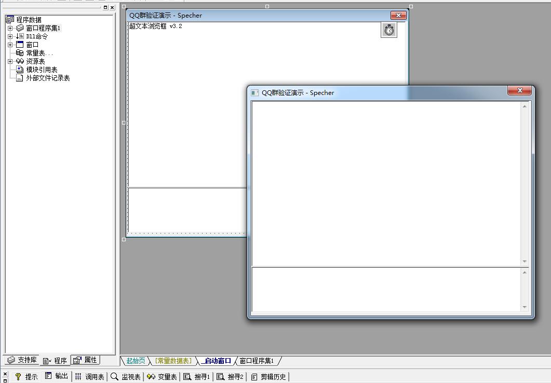Click the 资源表 resource icon in the tree
Viewport: 551px width, 383px height.
[x=20, y=61]
